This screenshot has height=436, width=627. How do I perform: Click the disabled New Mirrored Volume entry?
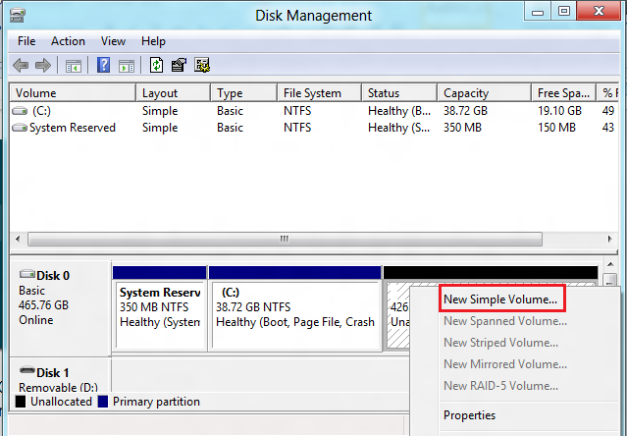click(x=505, y=364)
